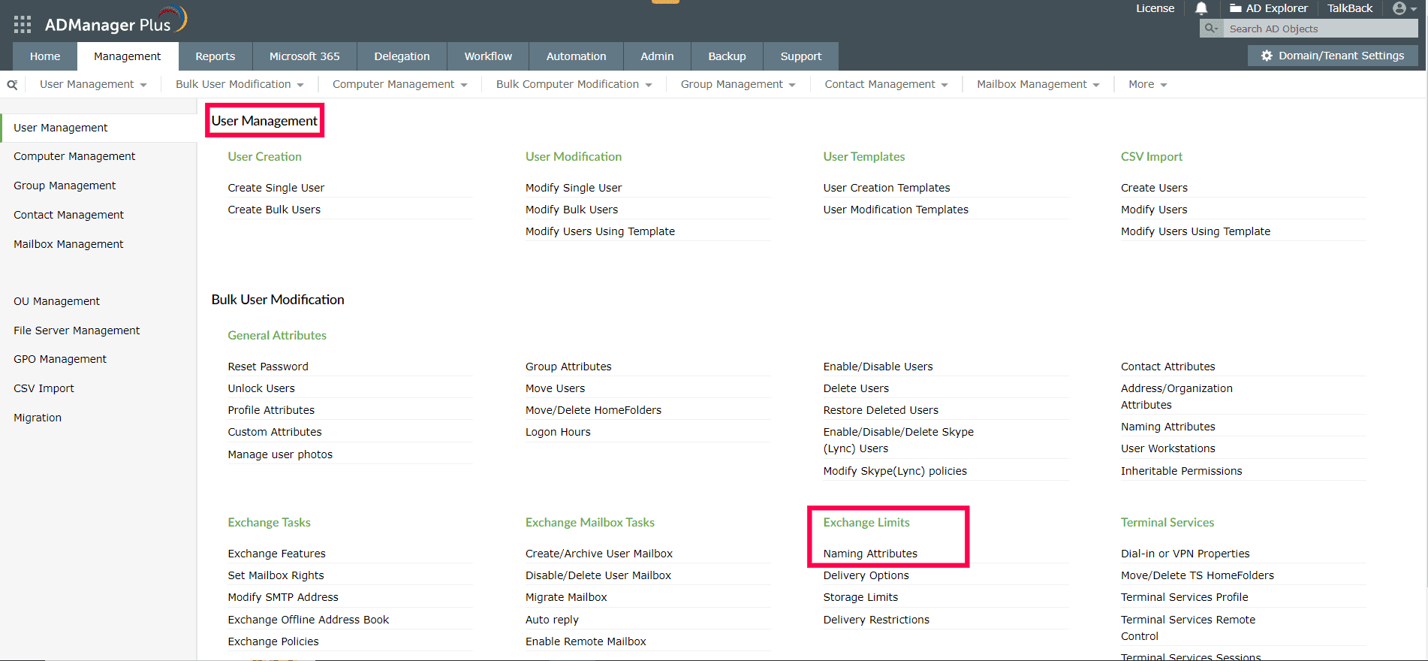This screenshot has height=661, width=1428.
Task: Open the Auto reply link
Action: tap(552, 620)
